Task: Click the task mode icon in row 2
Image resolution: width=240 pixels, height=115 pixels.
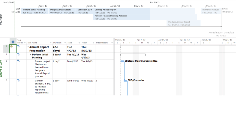Action: 18,61
